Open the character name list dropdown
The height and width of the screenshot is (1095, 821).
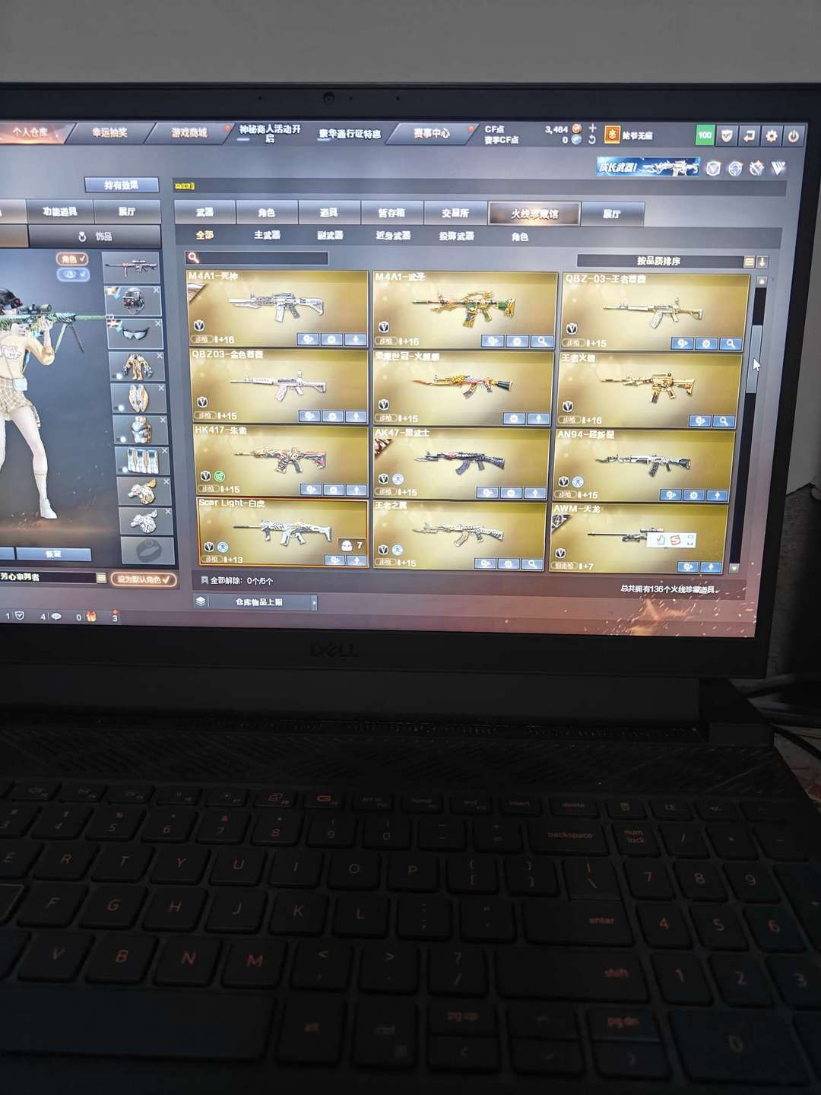pyautogui.click(x=101, y=578)
